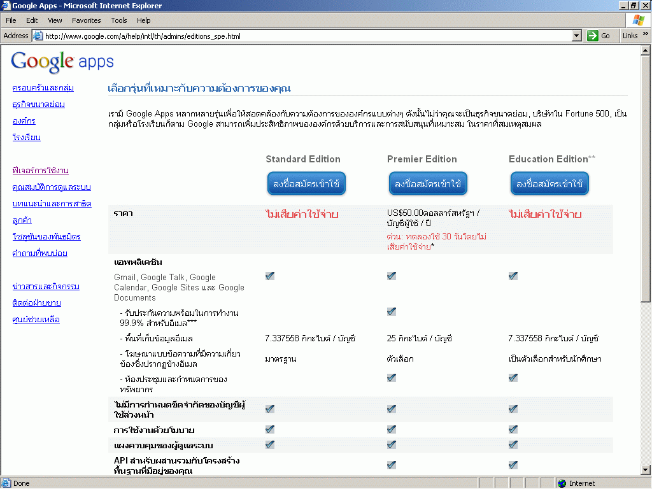Click the Internet zone globe in status bar
Image resolution: width=652 pixels, height=489 pixels.
pos(562,483)
